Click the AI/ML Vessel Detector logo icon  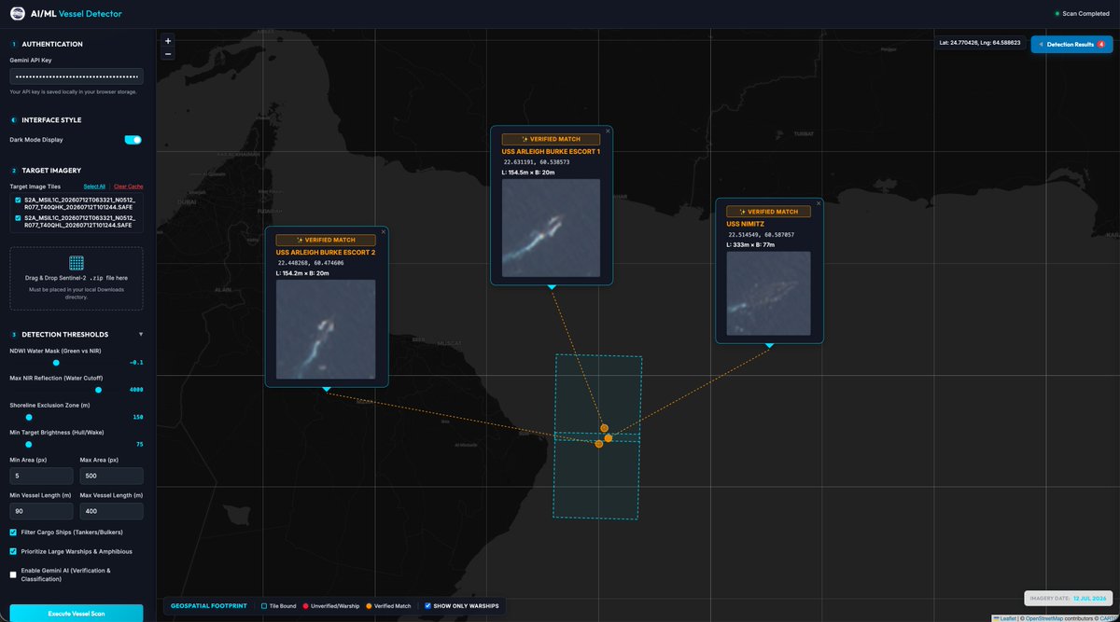(18, 14)
